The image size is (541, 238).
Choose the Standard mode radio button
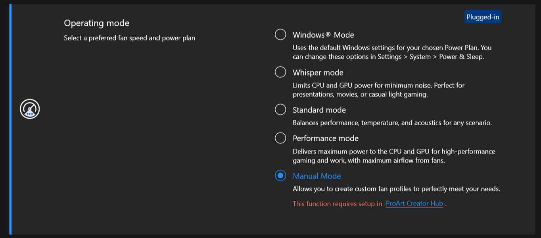[280, 109]
